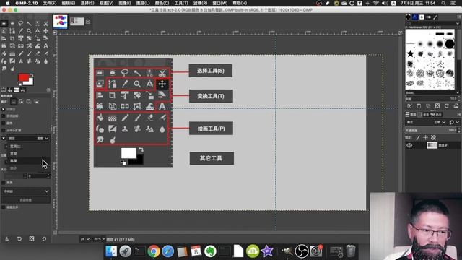Image resolution: width=462 pixels, height=260 pixels.
Task: Select the black star brush in brush grid
Action: click(x=410, y=54)
